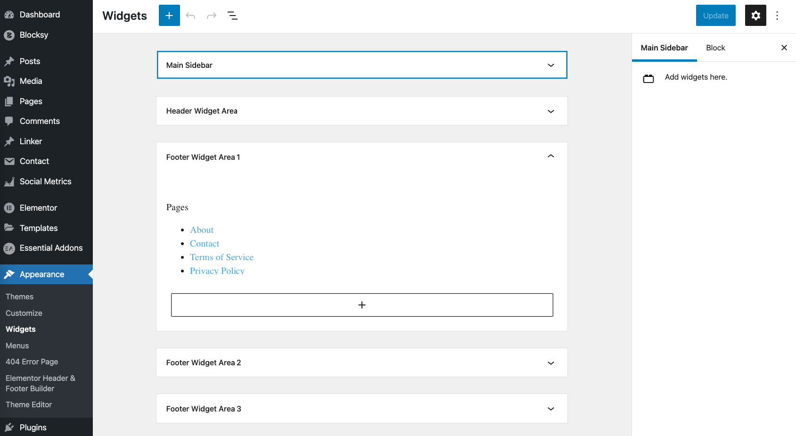The width and height of the screenshot is (796, 436).
Task: Expand the Footer Widget Area 3 chevron
Action: pos(550,409)
